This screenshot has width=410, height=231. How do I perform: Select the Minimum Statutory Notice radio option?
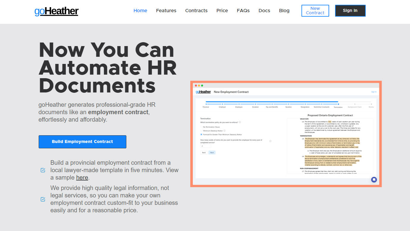pyautogui.click(x=201, y=131)
